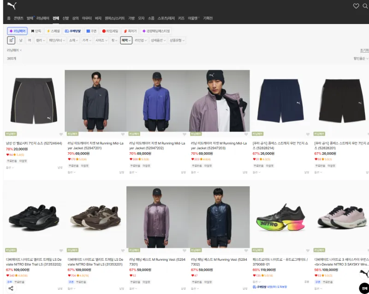The width and height of the screenshot is (369, 294).
Task: Expand the 상품유형 filter dropdown
Action: [x=177, y=40]
